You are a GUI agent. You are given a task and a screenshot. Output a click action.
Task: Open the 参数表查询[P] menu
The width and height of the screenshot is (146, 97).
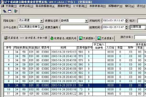(x=98, y=6)
